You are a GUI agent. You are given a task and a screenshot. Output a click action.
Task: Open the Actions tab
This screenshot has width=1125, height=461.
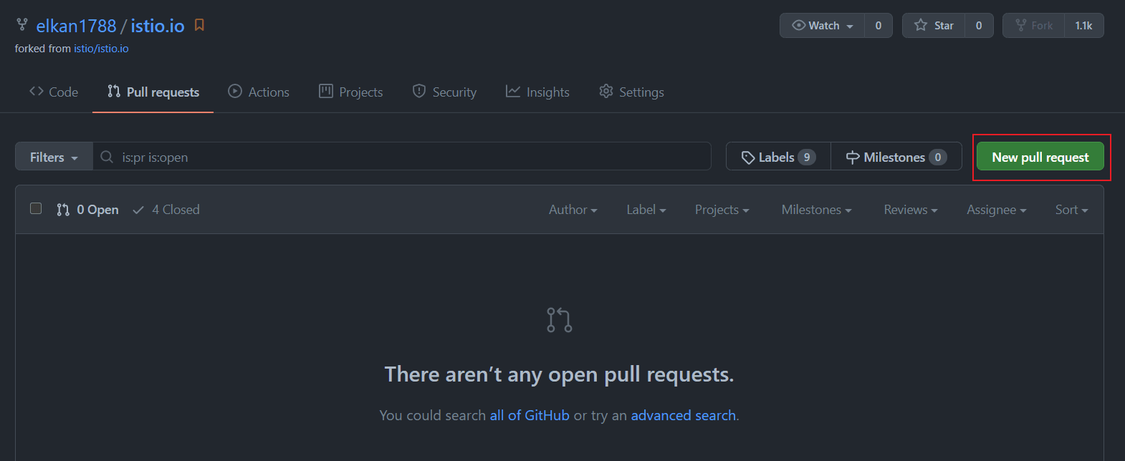[259, 92]
